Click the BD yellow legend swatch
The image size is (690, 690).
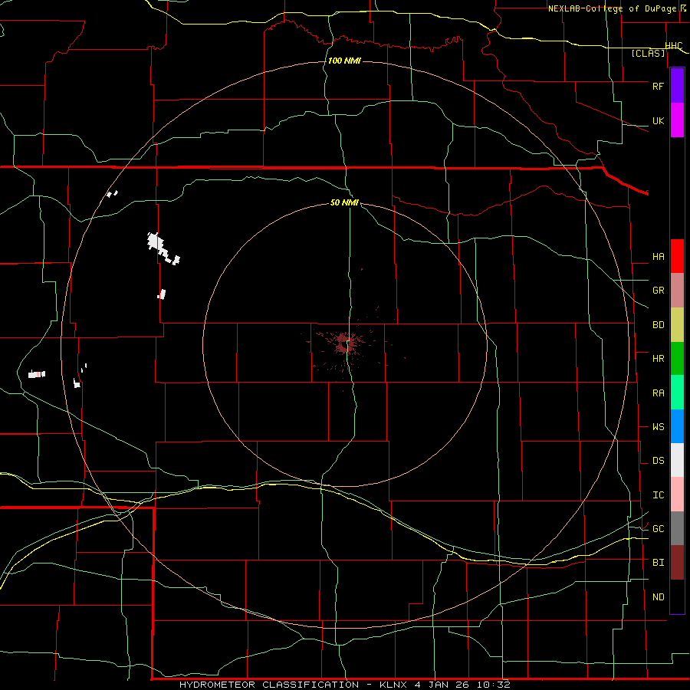677,325
